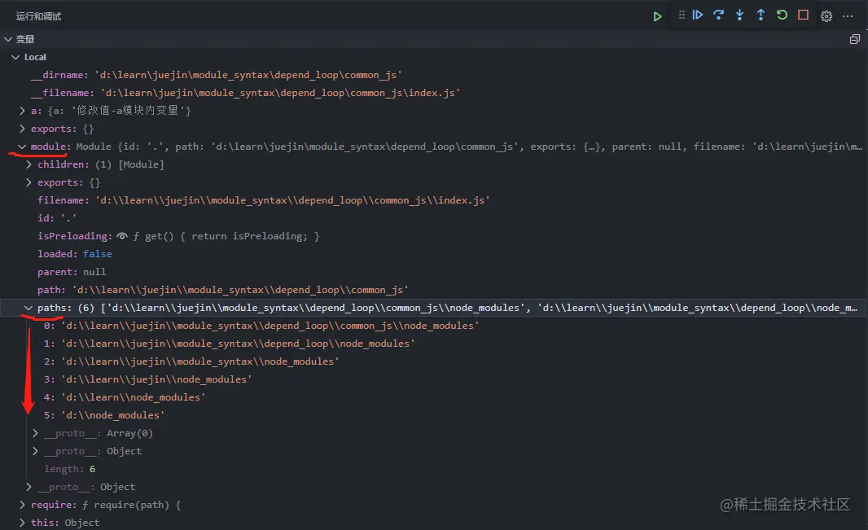Select paths entry 4 learn node_modules
Image resolution: width=868 pixels, height=530 pixels.
[x=434, y=397]
